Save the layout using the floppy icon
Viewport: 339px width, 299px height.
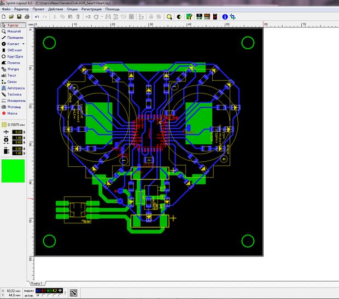pyautogui.click(x=19, y=17)
